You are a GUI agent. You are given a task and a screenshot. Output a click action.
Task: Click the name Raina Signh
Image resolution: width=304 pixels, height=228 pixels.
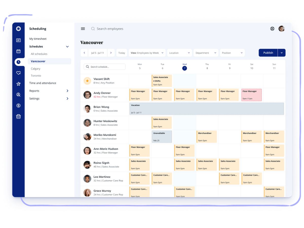(101, 163)
